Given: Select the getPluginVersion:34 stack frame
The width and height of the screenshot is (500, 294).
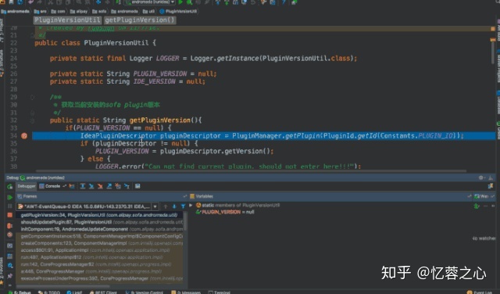Looking at the screenshot, I should pyautogui.click(x=99, y=215).
